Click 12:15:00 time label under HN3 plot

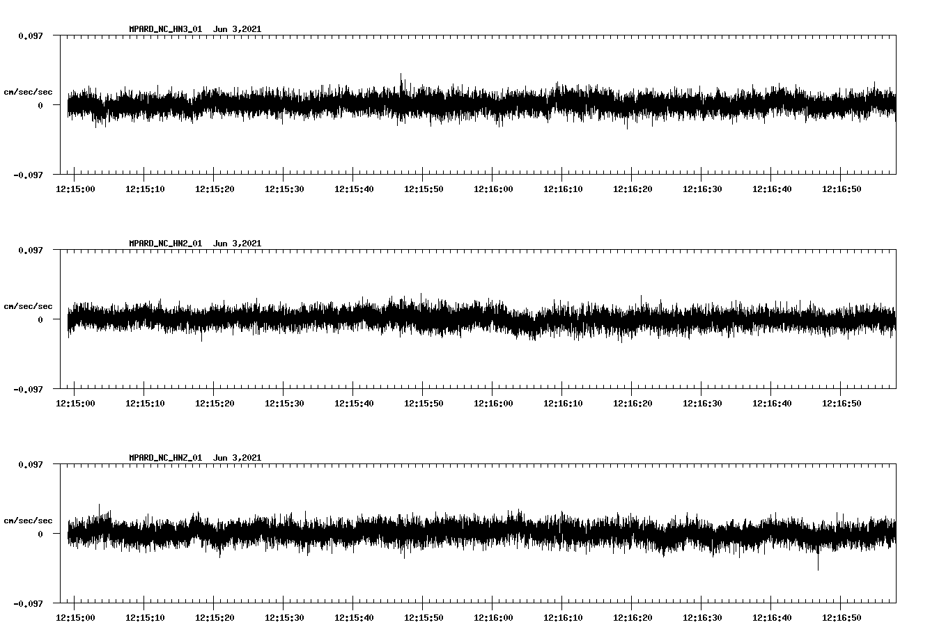pyautogui.click(x=75, y=189)
